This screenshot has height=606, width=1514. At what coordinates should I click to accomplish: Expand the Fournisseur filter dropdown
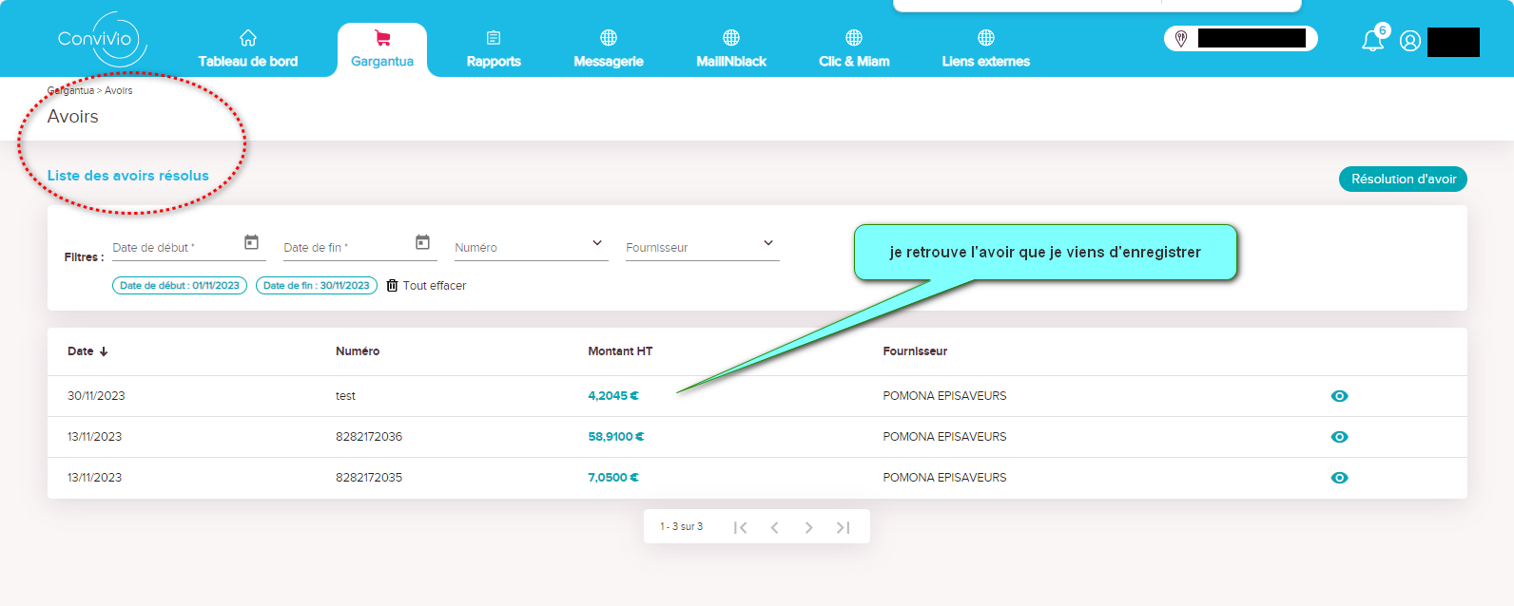(768, 243)
